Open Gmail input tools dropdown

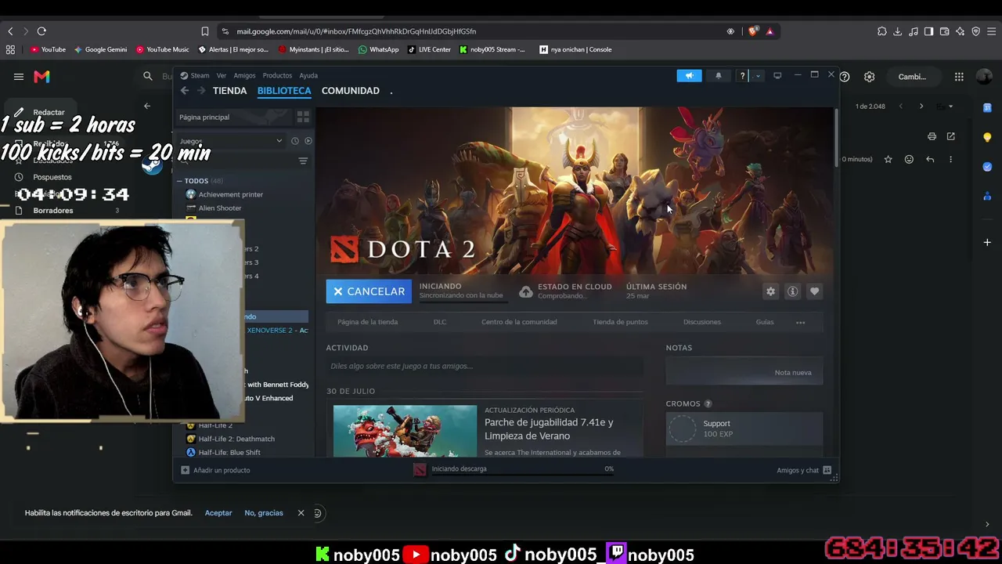coord(950,107)
